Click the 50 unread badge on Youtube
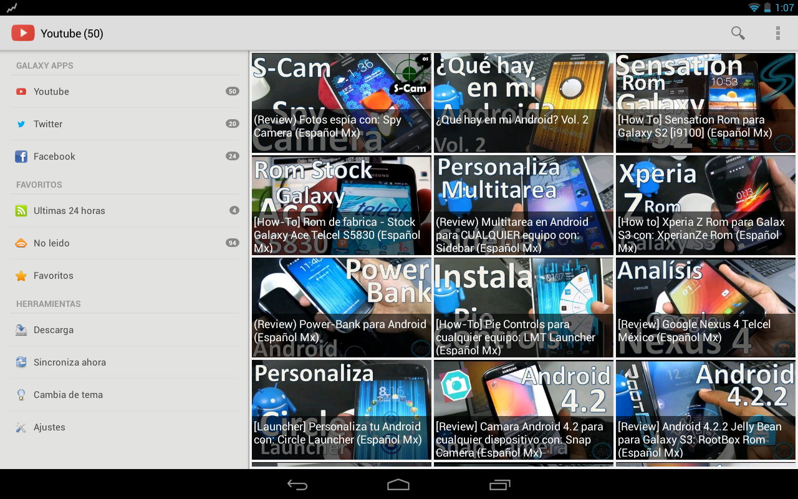This screenshot has width=798, height=499. click(x=233, y=92)
